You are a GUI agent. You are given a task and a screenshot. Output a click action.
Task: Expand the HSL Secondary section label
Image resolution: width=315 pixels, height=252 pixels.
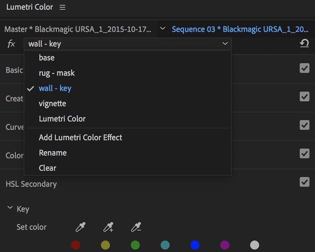tap(31, 184)
